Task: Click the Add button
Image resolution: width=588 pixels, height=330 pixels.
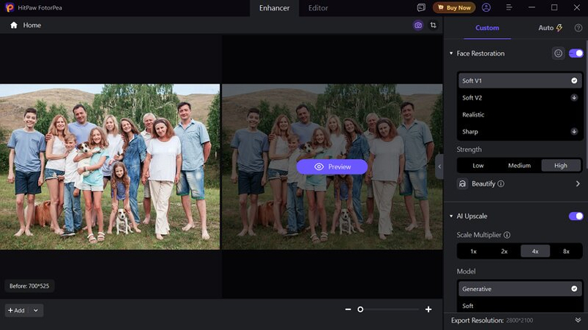Action: click(x=17, y=310)
